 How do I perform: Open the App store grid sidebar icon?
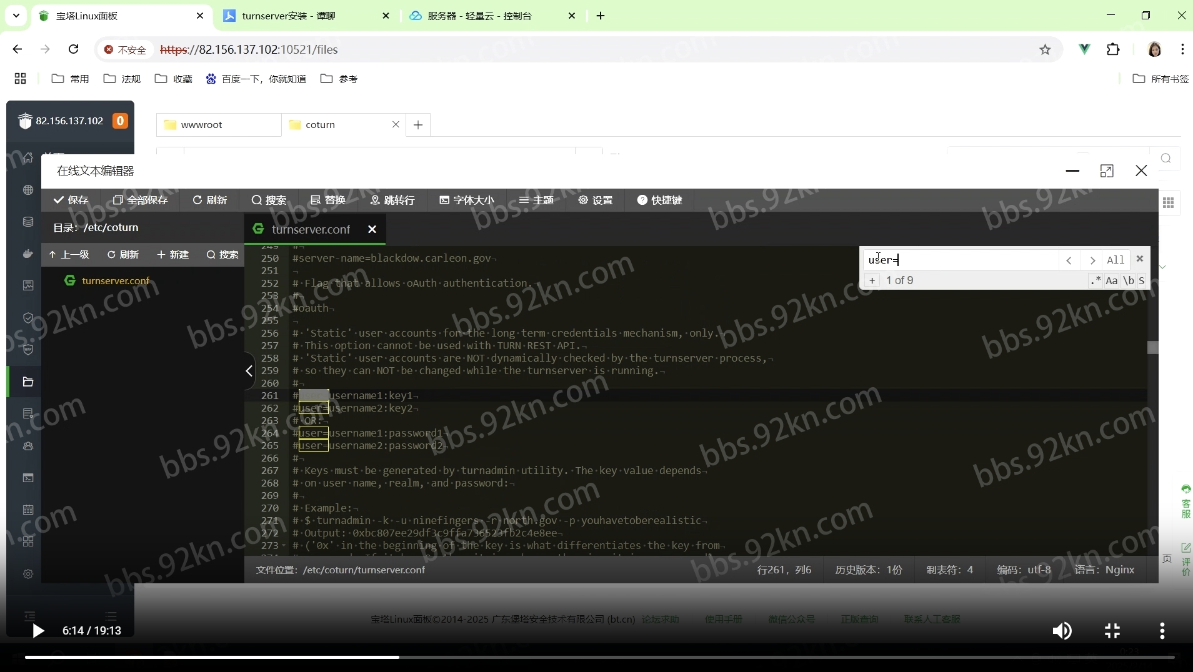[x=28, y=541]
